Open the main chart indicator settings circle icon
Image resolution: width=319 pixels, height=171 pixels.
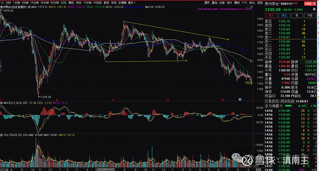point(29,7)
